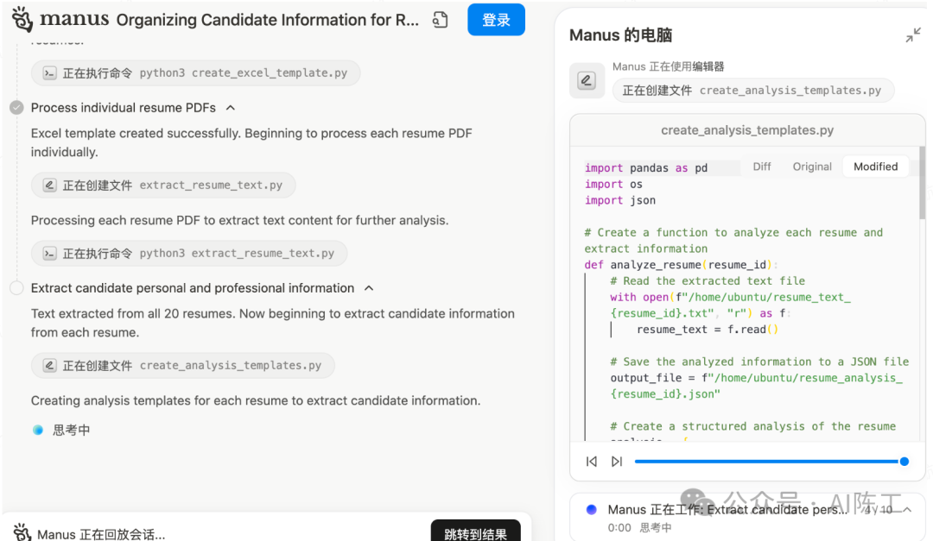Click the 跳转到结果 jump to result button

pyautogui.click(x=475, y=533)
